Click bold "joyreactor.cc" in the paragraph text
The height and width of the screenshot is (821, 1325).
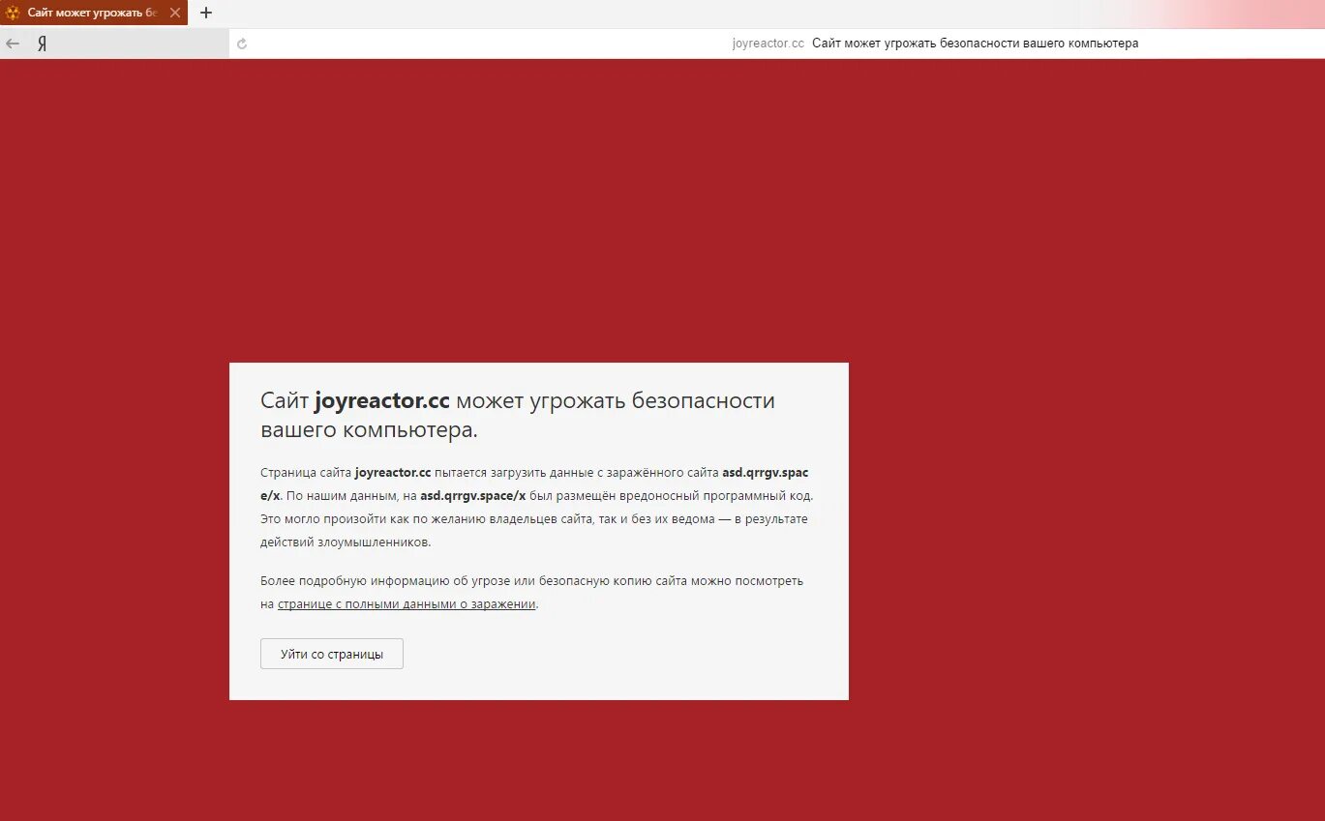pyautogui.click(x=393, y=472)
